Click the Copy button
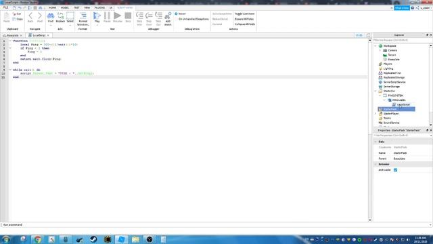The image size is (433, 244). 18,19
